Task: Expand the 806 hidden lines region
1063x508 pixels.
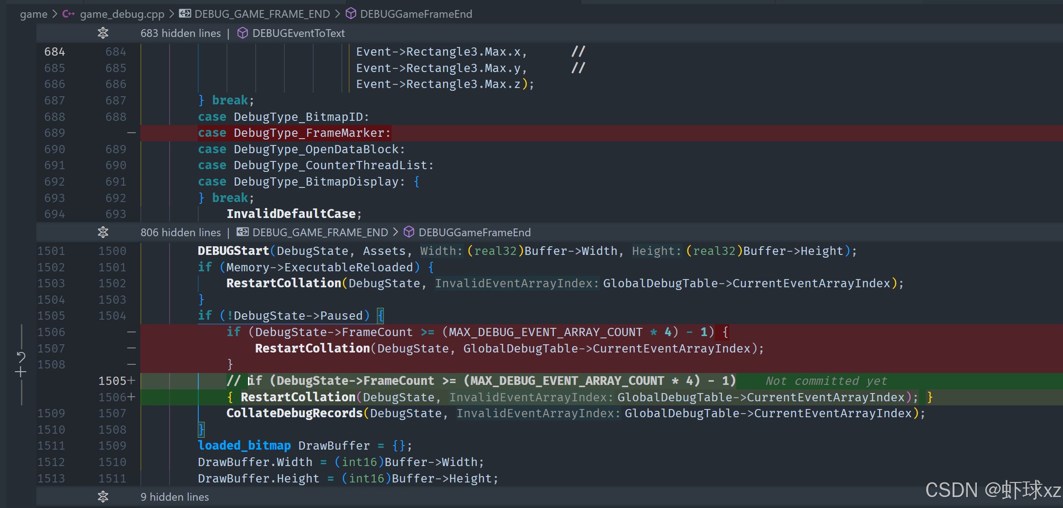Action: [181, 233]
